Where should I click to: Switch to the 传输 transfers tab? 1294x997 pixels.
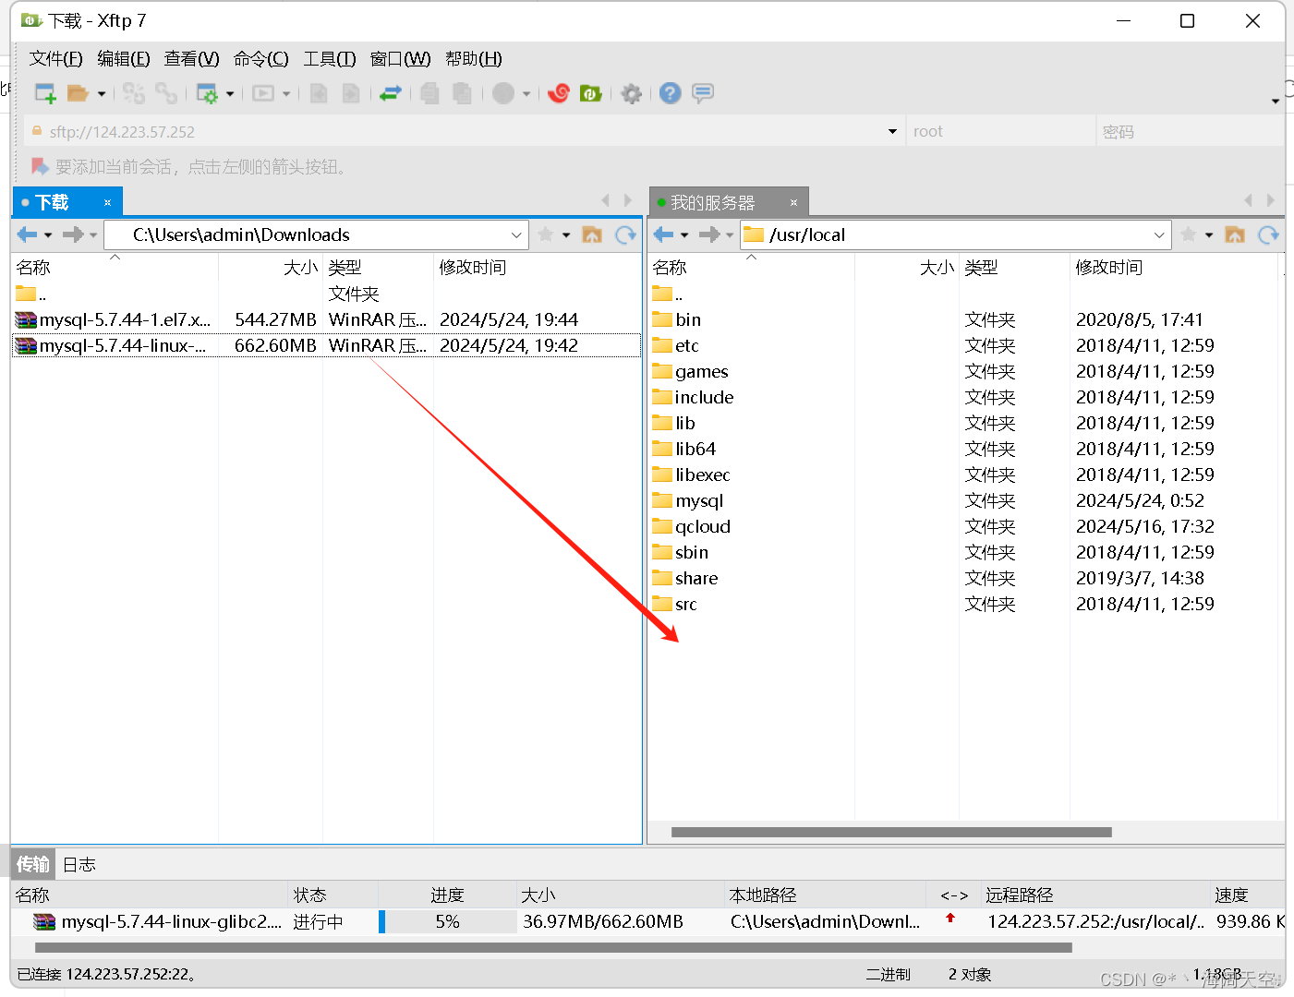(x=33, y=865)
